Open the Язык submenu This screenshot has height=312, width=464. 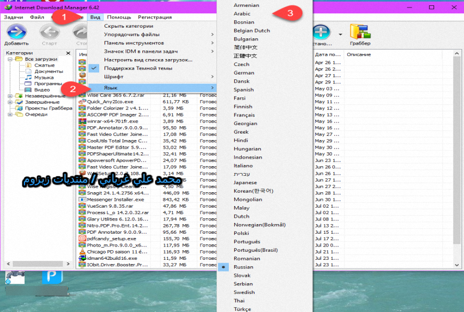point(152,88)
